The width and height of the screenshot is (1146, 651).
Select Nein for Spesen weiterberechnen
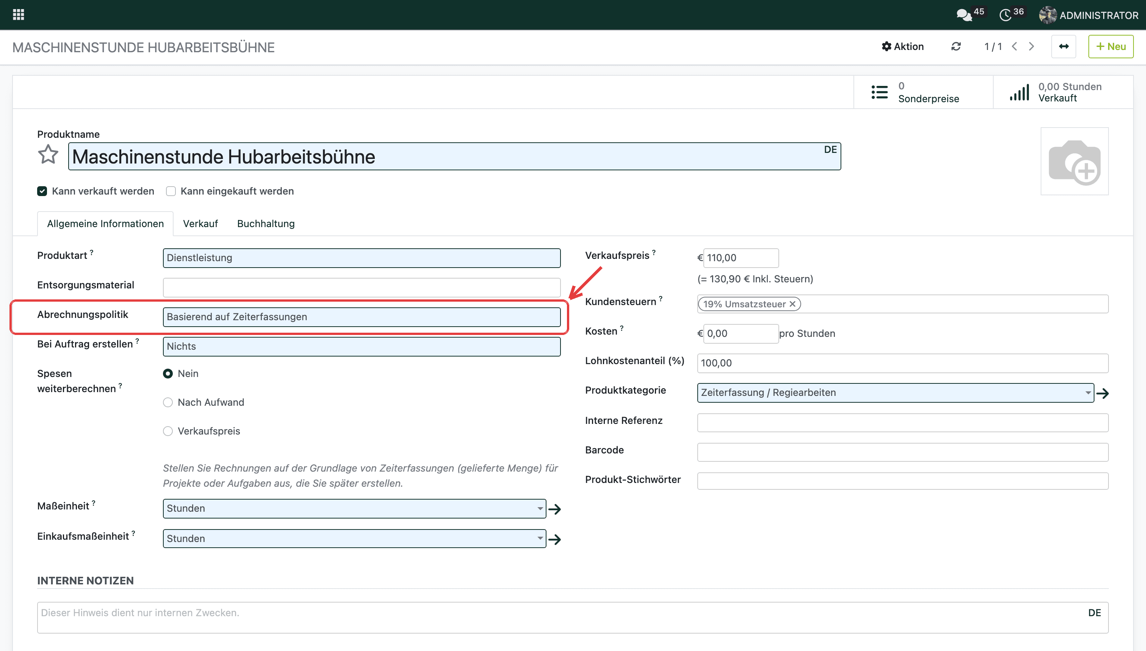(x=168, y=374)
